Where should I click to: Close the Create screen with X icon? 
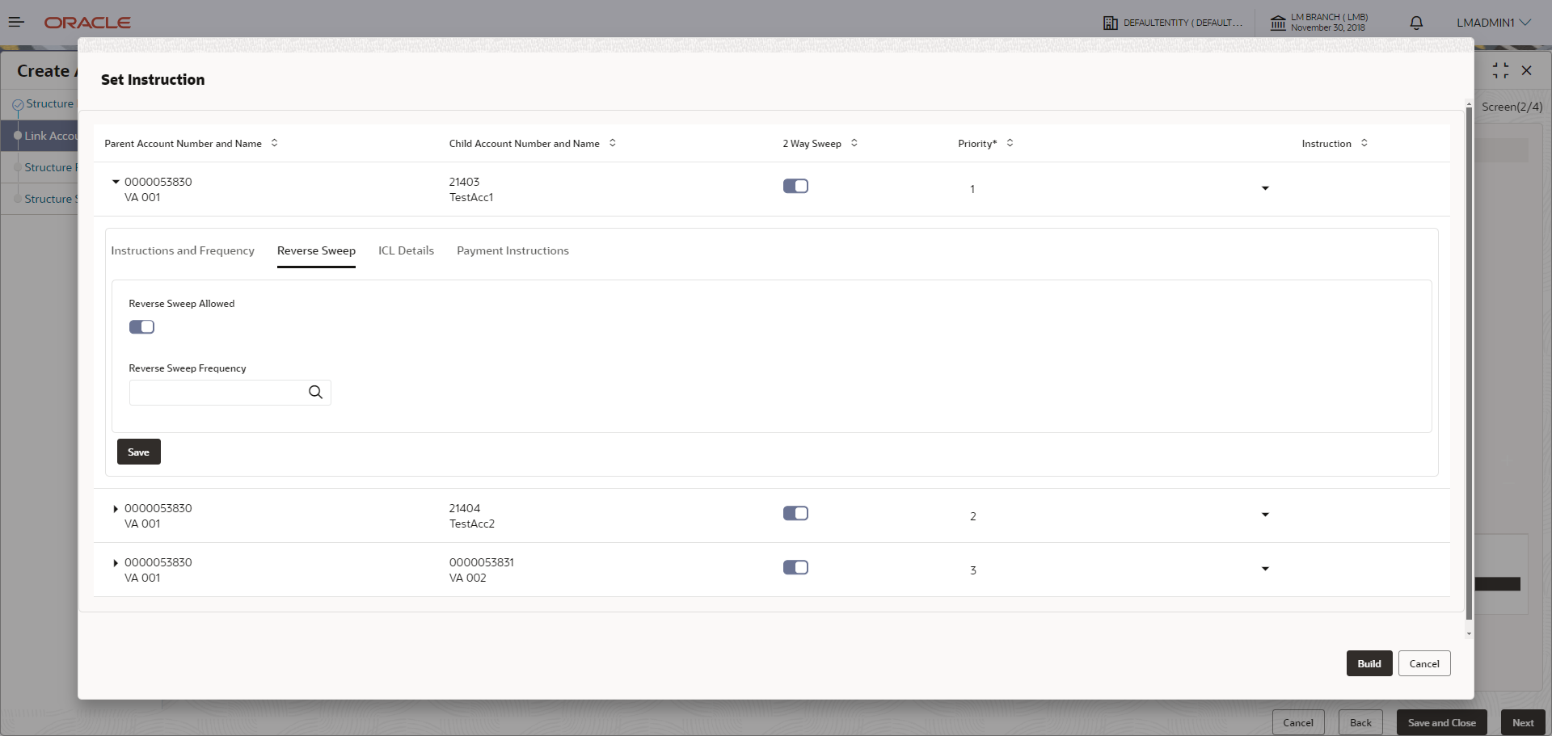(1527, 71)
